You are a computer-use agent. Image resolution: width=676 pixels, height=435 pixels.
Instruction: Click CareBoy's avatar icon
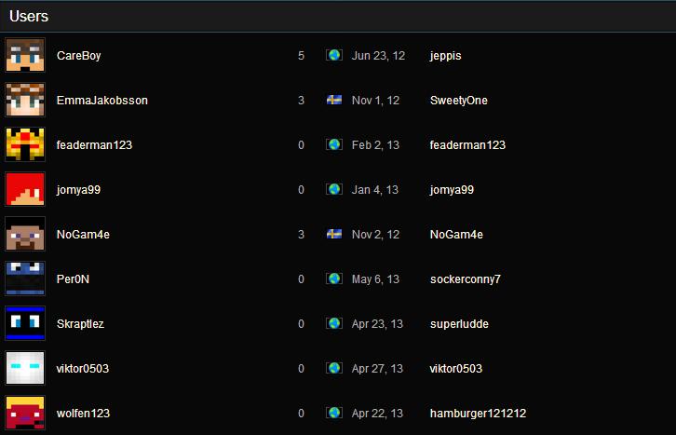coord(25,56)
